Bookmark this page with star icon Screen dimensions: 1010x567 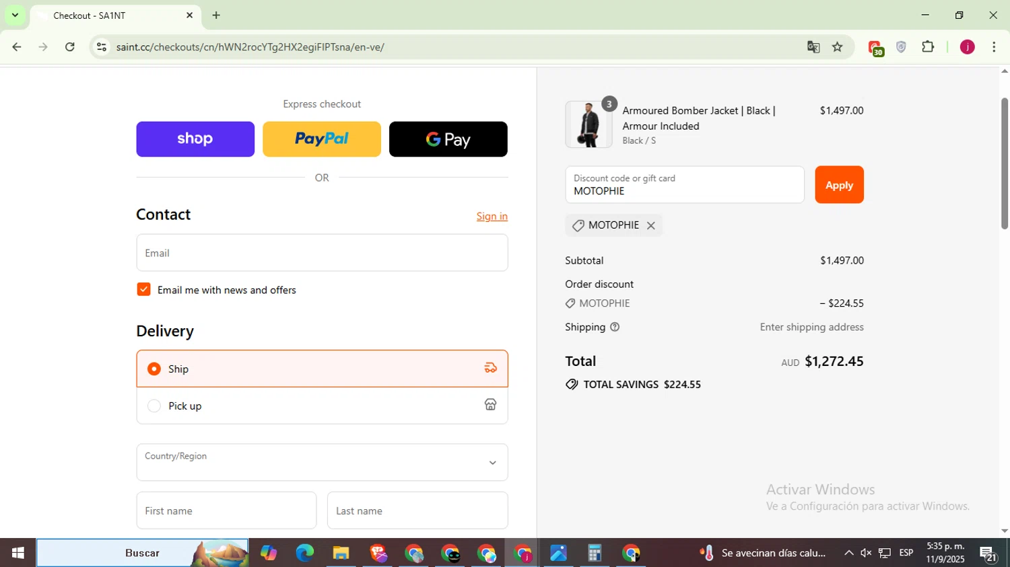pyautogui.click(x=838, y=47)
